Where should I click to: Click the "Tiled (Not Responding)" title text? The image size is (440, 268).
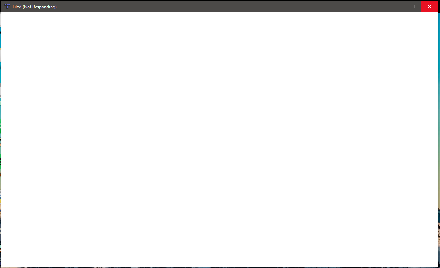[x=34, y=7]
